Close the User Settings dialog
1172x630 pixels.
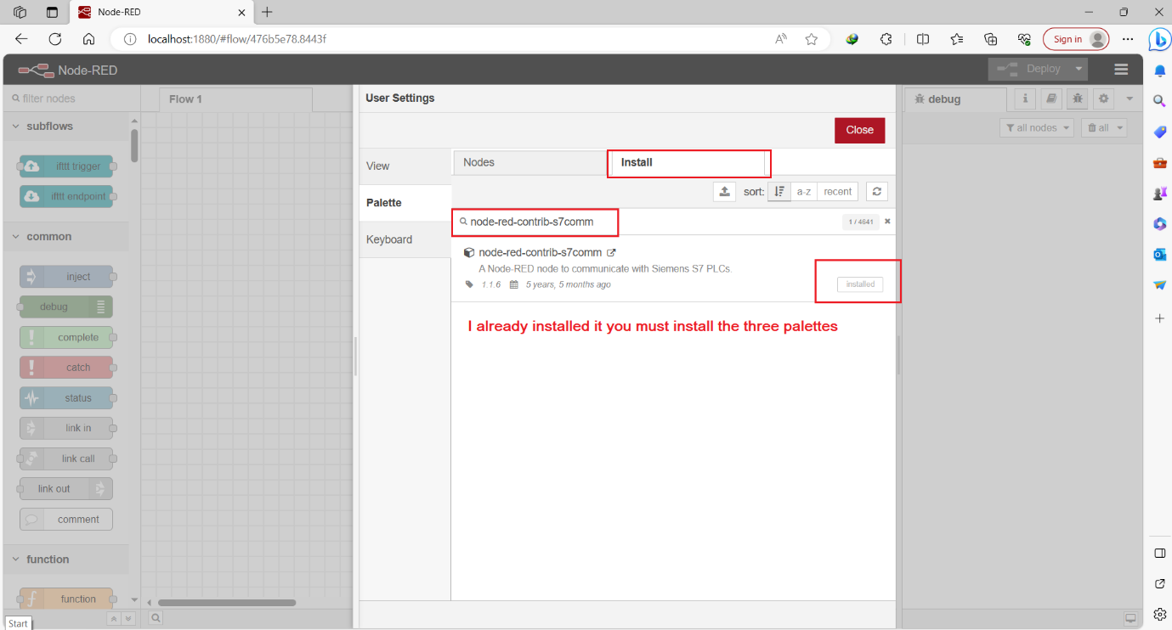[x=858, y=130]
